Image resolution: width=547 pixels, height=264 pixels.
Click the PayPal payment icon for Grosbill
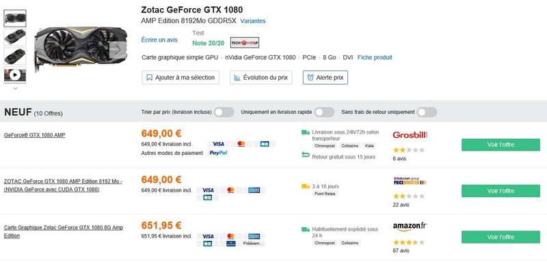pos(218,153)
